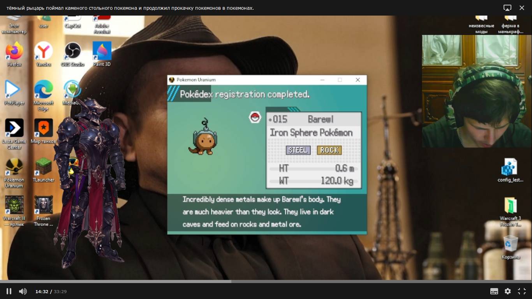Click the Iron Sphere Pokémon text
This screenshot has height=299, width=532.
311,132
